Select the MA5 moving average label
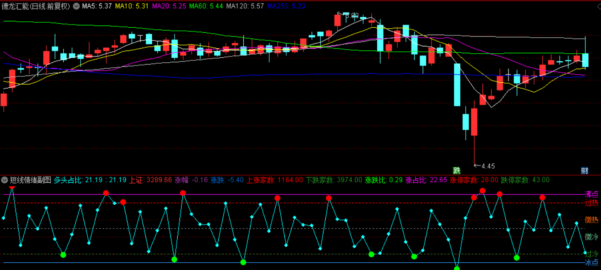This screenshot has height=270, width=601. pos(96,6)
